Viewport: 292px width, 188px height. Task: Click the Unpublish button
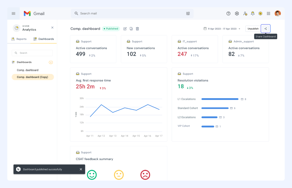tap(253, 29)
